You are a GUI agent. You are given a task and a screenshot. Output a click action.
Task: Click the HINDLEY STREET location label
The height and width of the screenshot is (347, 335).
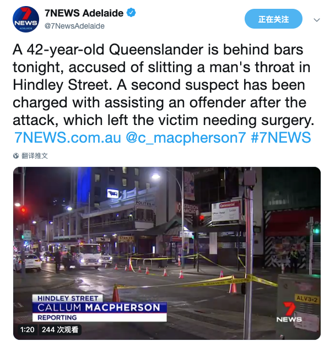click(68, 299)
